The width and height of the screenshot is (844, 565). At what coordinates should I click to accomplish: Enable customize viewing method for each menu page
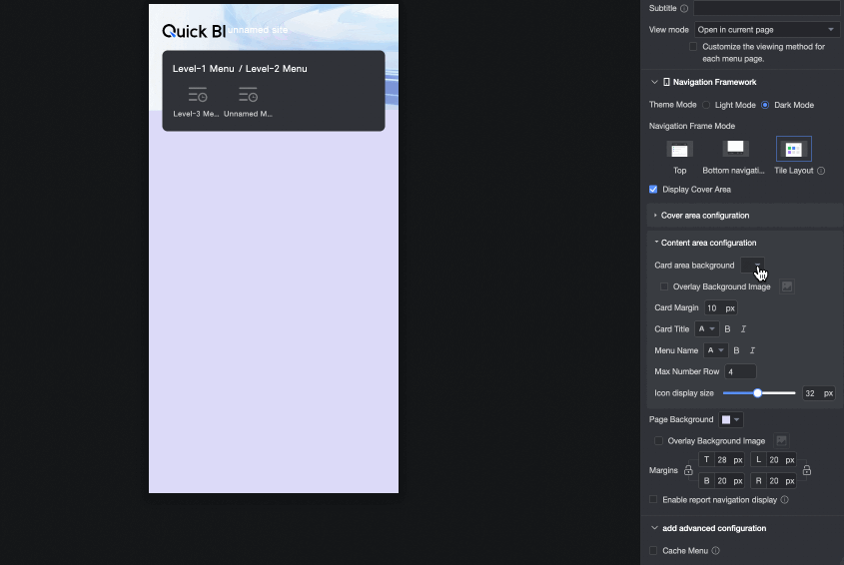[x=693, y=47]
